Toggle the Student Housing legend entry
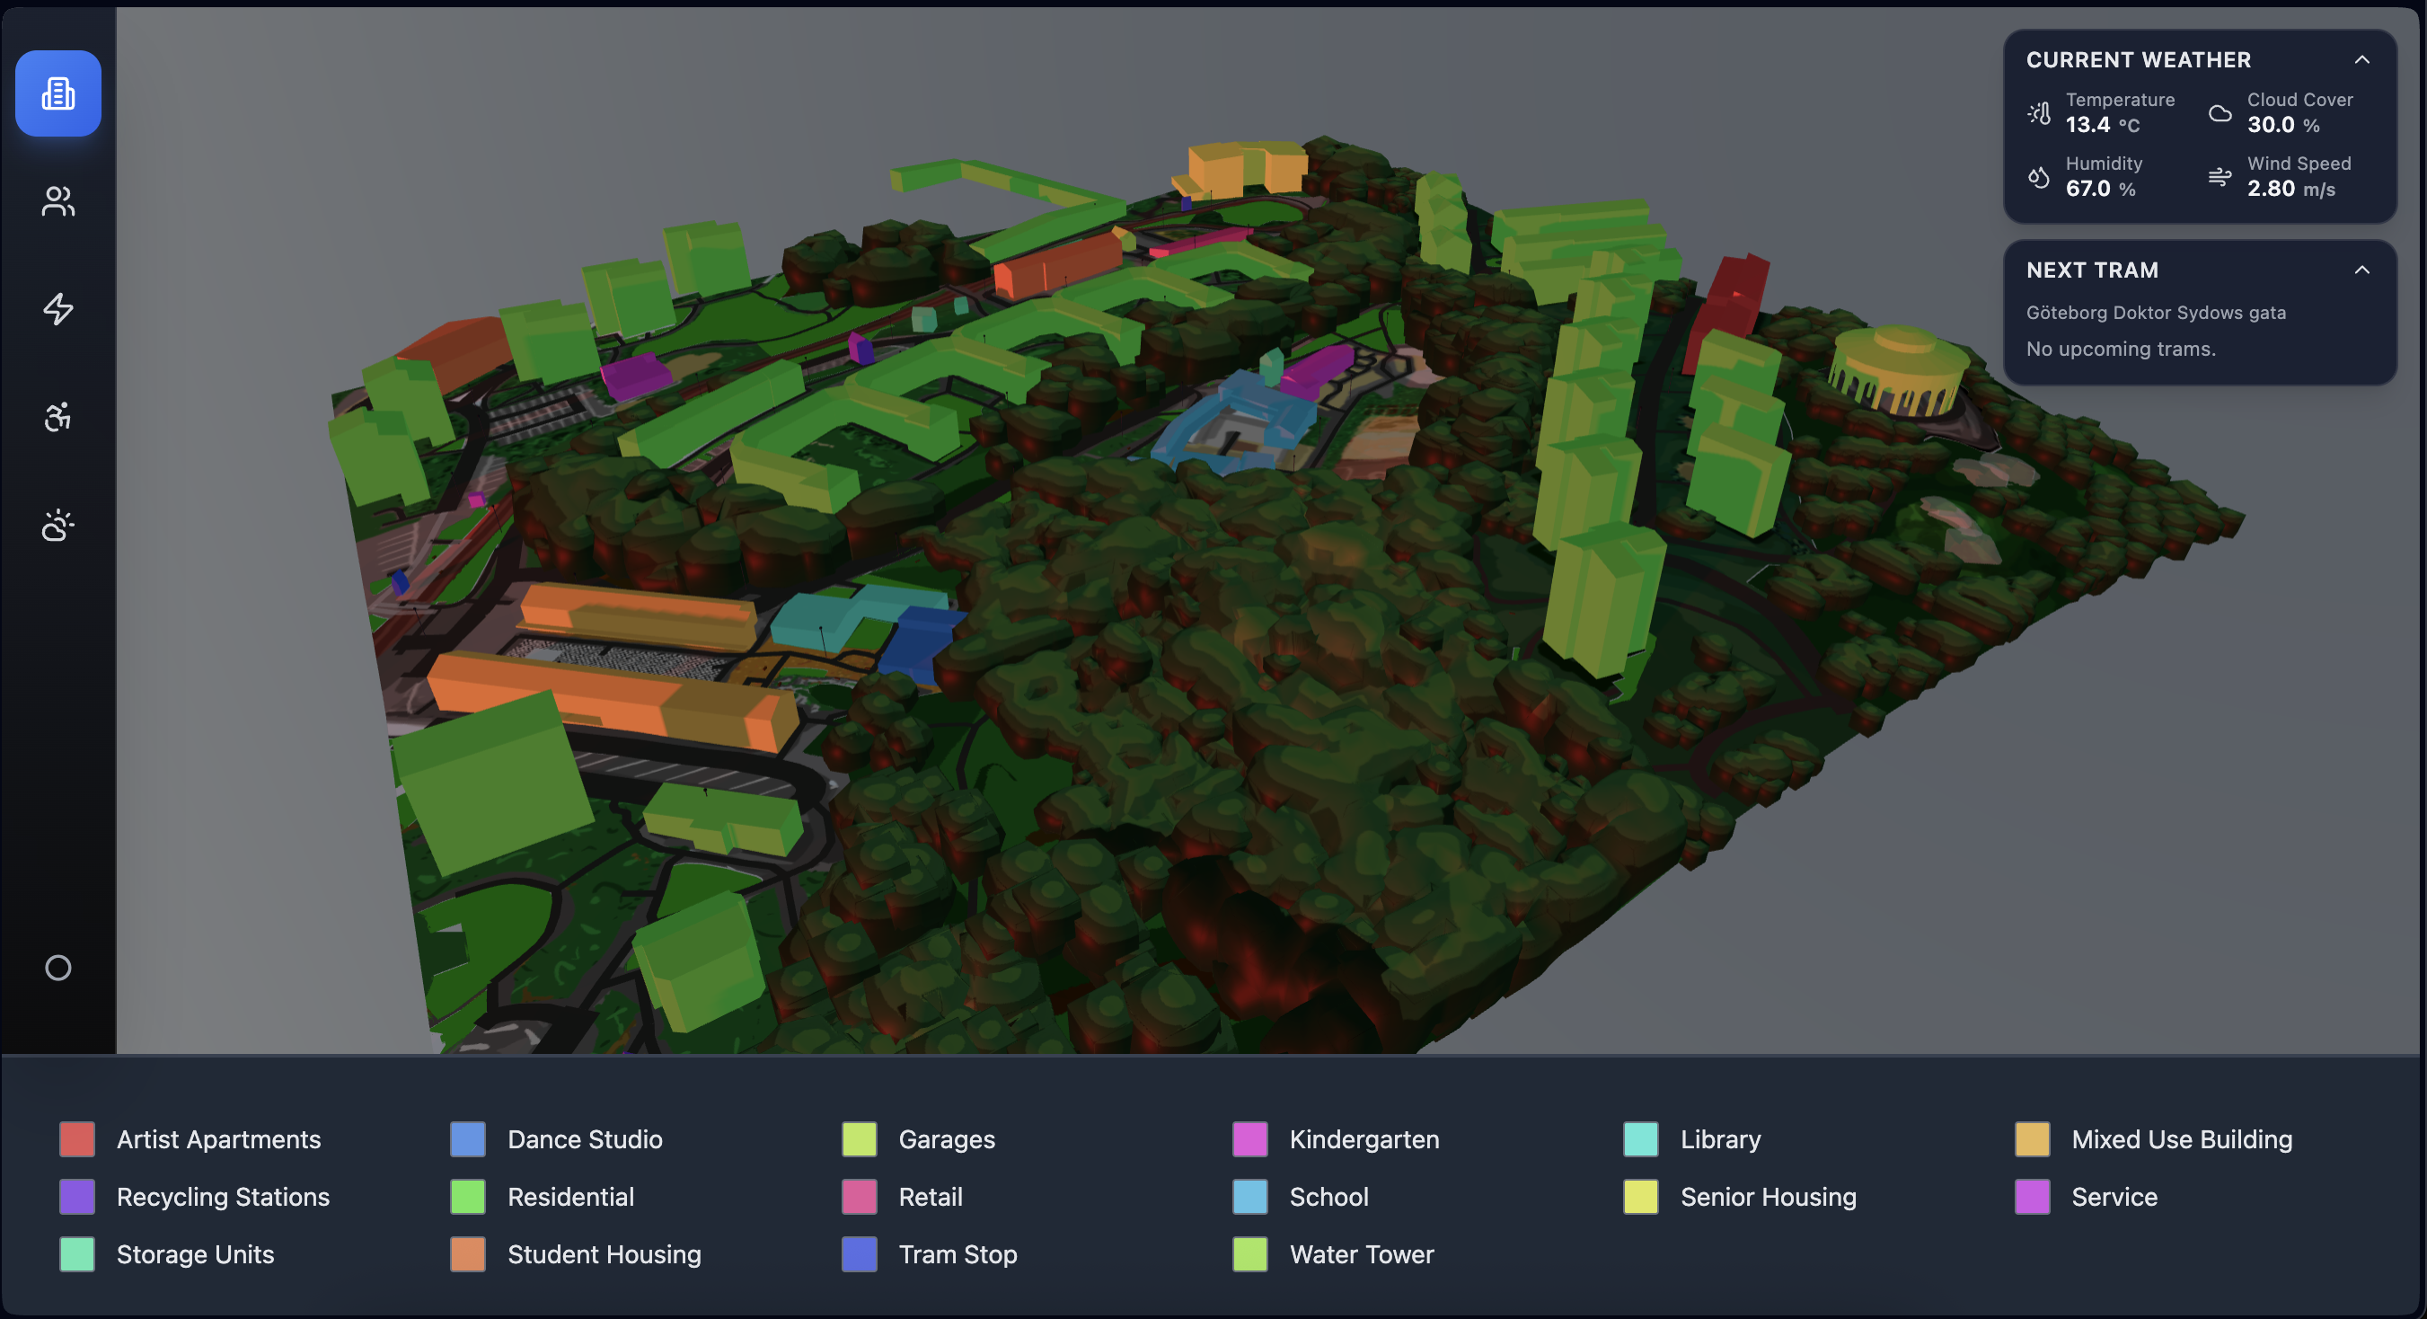2427x1319 pixels. point(603,1254)
